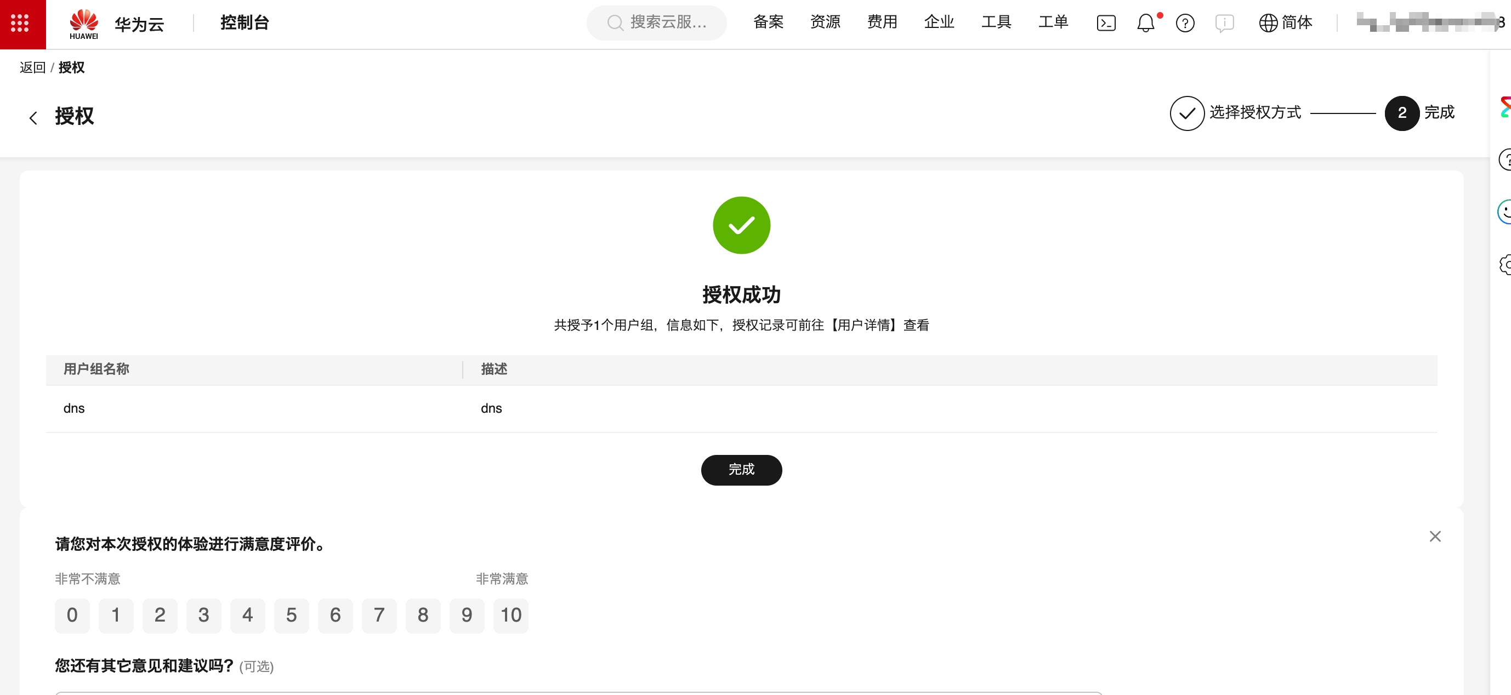Click 返回 in the breadcrumb
The width and height of the screenshot is (1511, 695).
tap(32, 67)
